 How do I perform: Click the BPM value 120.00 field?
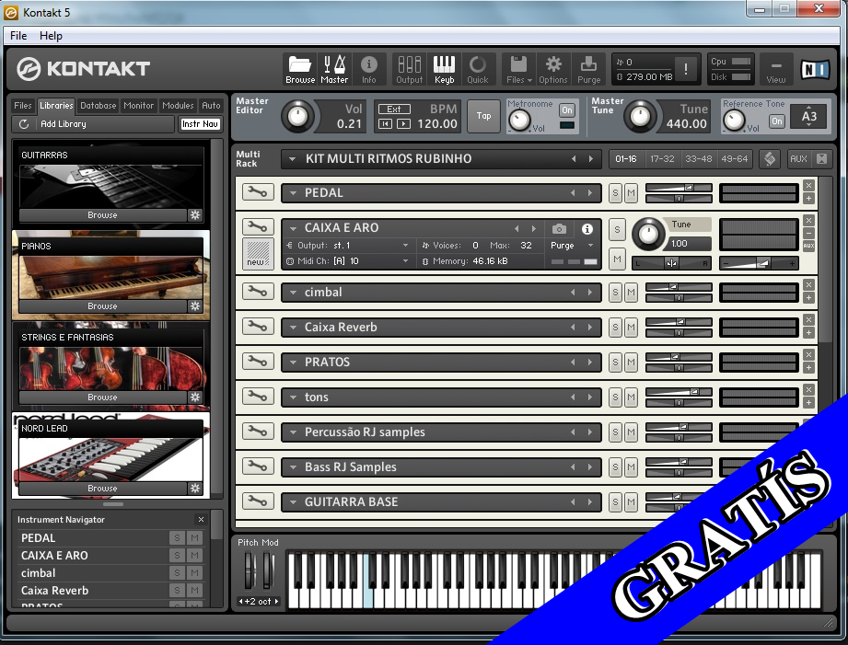(x=437, y=124)
